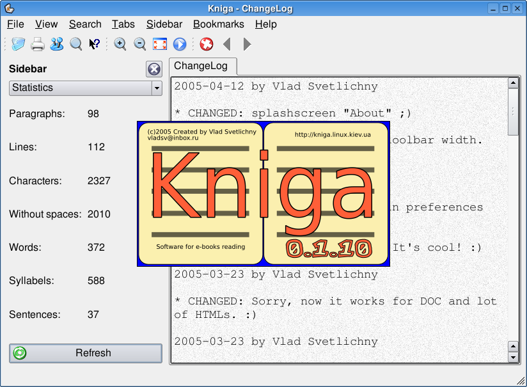Click the red stop cross icon
Screen dimensions: 527x387
pos(207,44)
